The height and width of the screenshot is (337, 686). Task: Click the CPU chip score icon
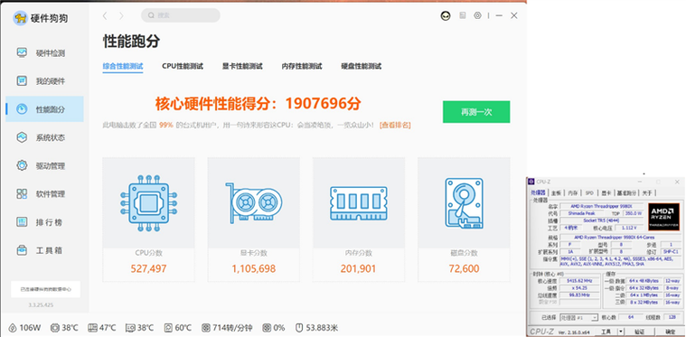(149, 202)
